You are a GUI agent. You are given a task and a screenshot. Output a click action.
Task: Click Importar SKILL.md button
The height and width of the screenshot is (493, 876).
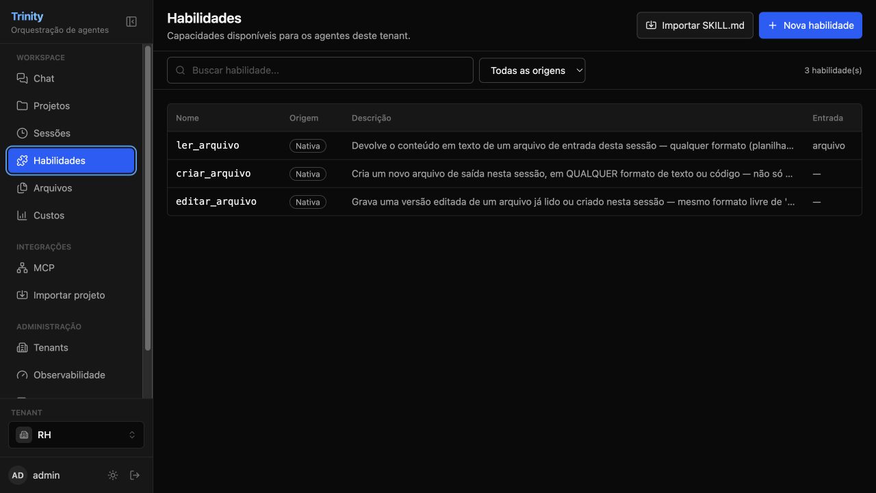(695, 25)
